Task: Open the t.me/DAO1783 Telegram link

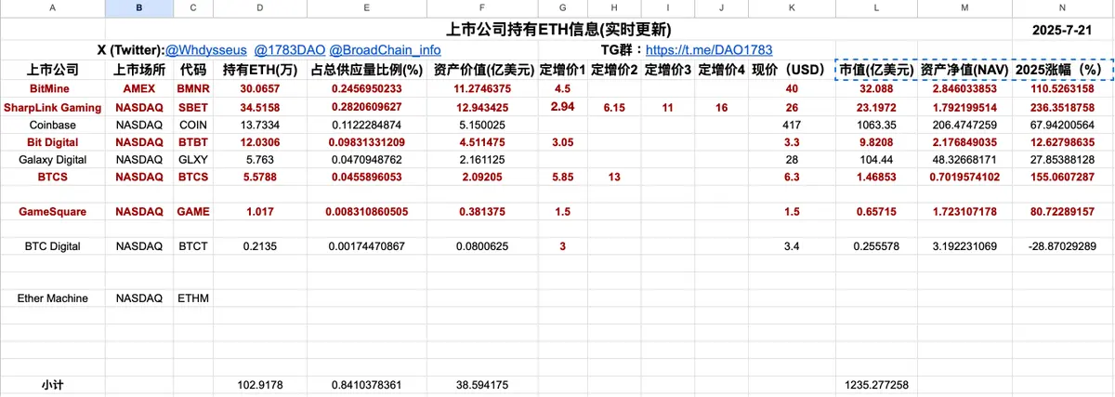Action: point(709,49)
